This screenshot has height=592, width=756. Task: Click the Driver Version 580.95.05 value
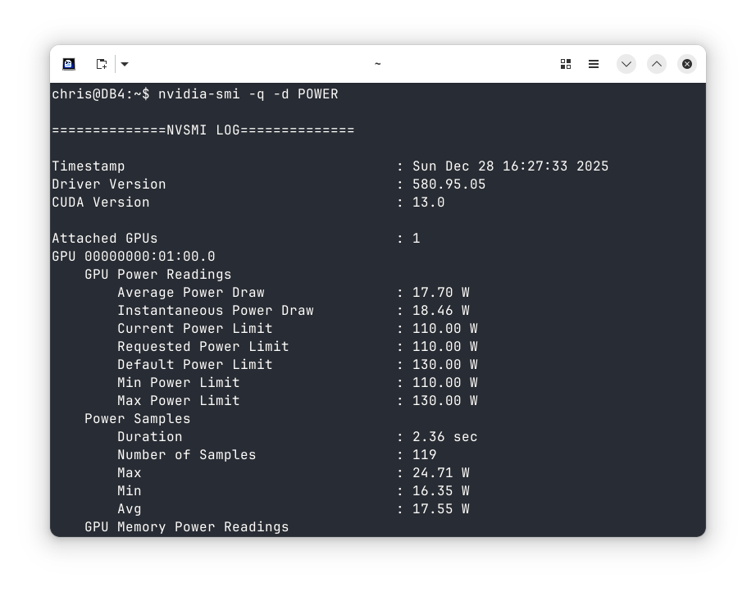pyautogui.click(x=449, y=184)
